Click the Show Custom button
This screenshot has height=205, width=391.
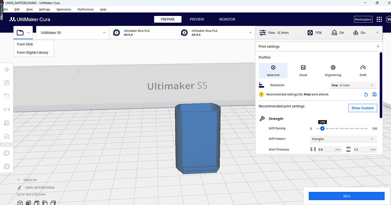click(363, 108)
